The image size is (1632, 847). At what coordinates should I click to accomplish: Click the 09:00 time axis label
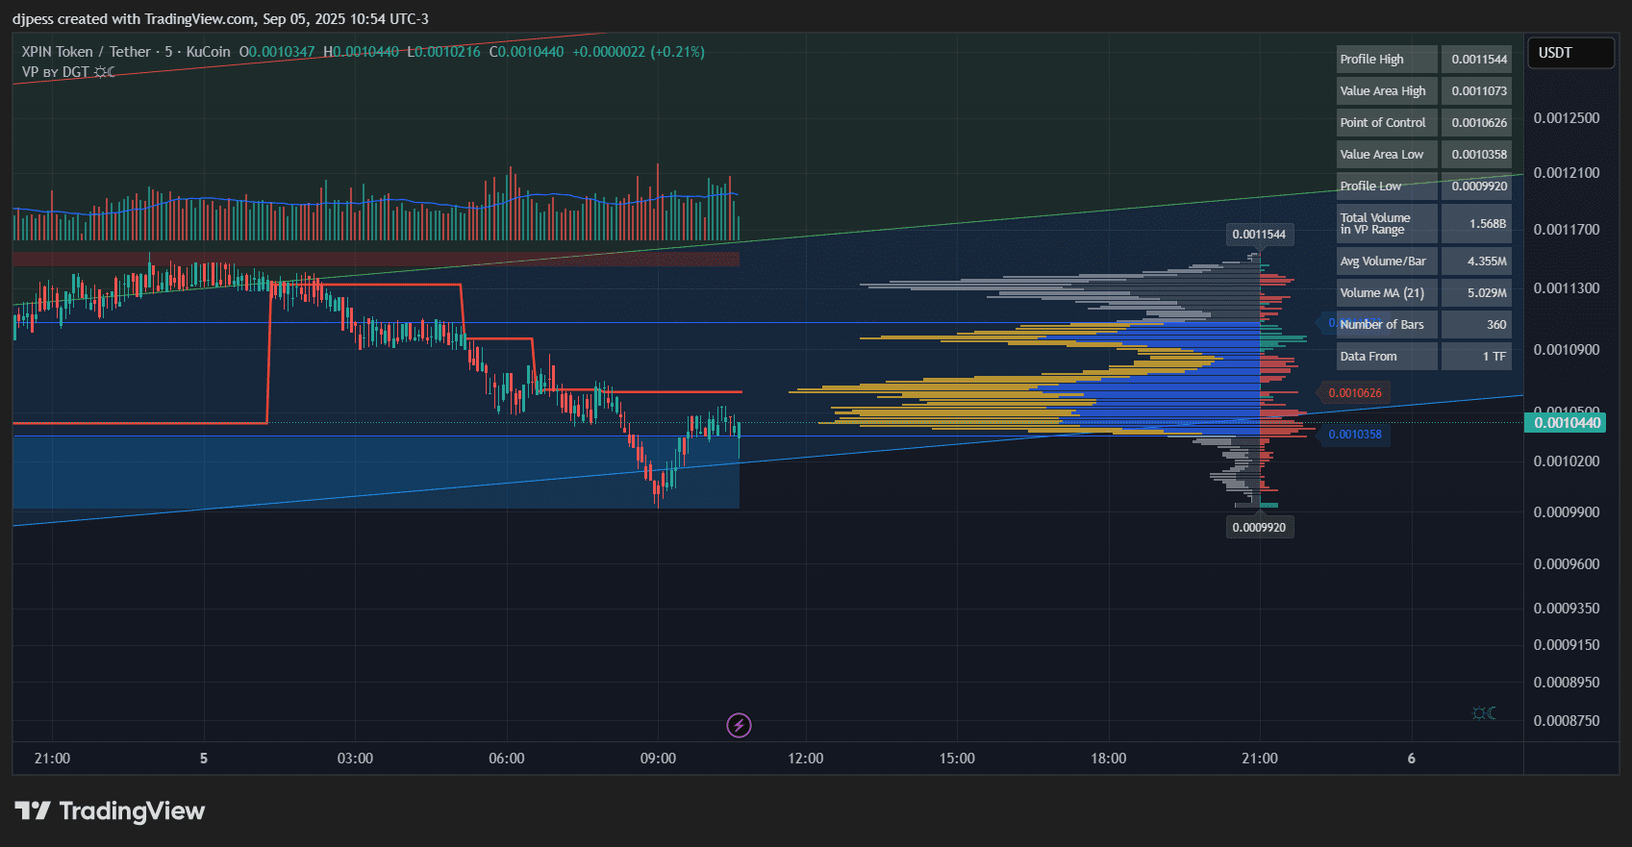click(x=658, y=758)
